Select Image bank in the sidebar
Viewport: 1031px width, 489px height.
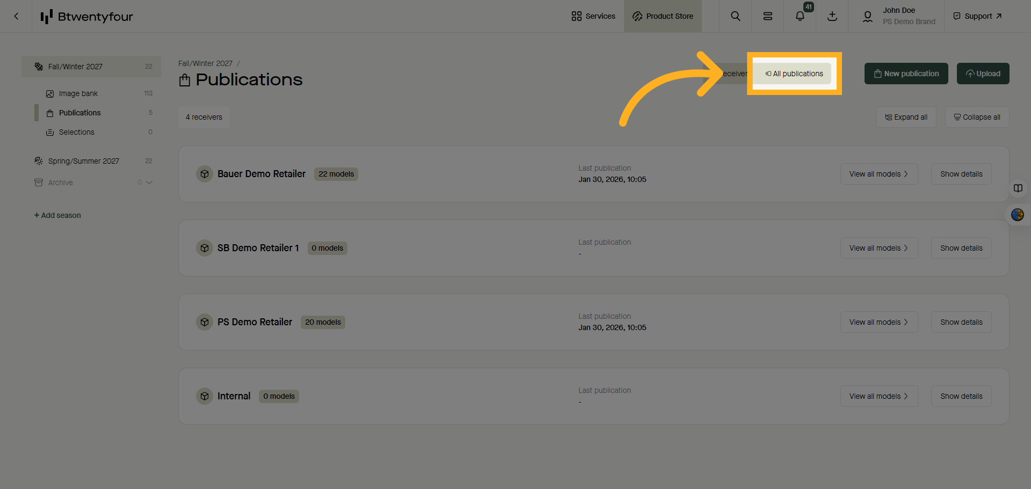[78, 93]
